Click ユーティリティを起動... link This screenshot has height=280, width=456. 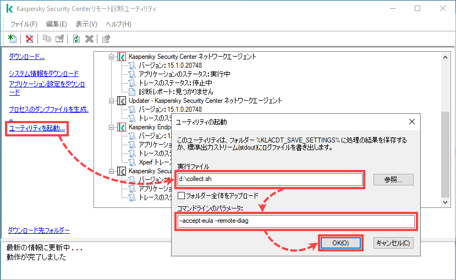[x=37, y=128]
